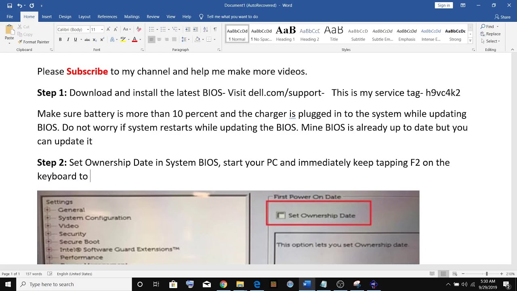The width and height of the screenshot is (517, 291).
Task: Click the zoom slider handle
Action: pyautogui.click(x=487, y=274)
